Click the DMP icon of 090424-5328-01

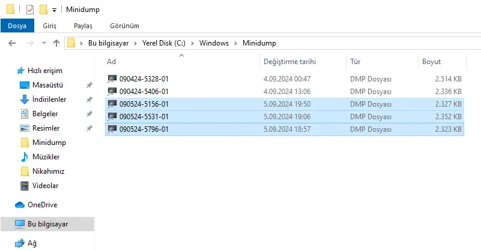point(112,79)
